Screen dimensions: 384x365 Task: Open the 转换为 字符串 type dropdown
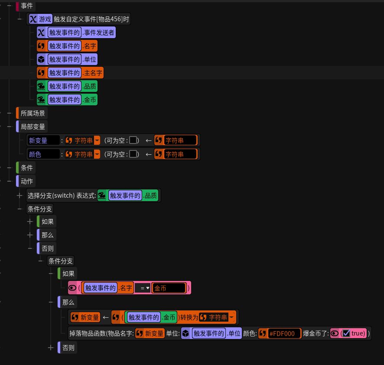pyautogui.click(x=231, y=317)
